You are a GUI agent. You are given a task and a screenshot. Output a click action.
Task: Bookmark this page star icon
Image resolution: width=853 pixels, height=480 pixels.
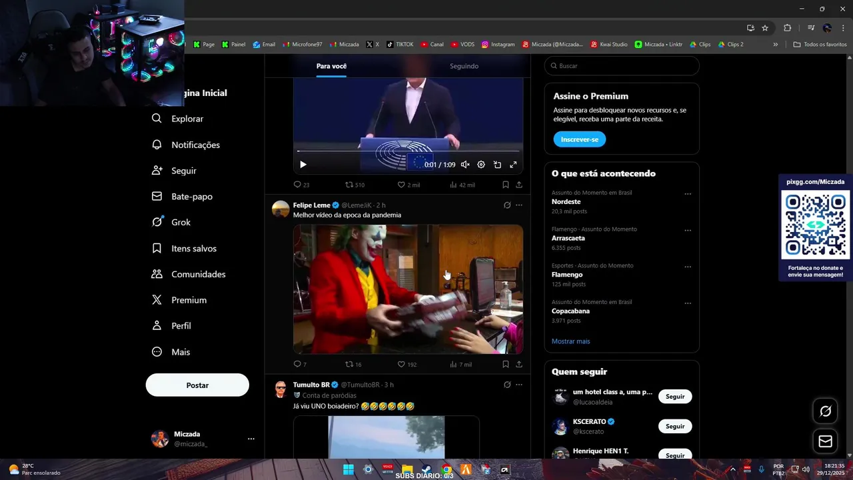pos(765,28)
